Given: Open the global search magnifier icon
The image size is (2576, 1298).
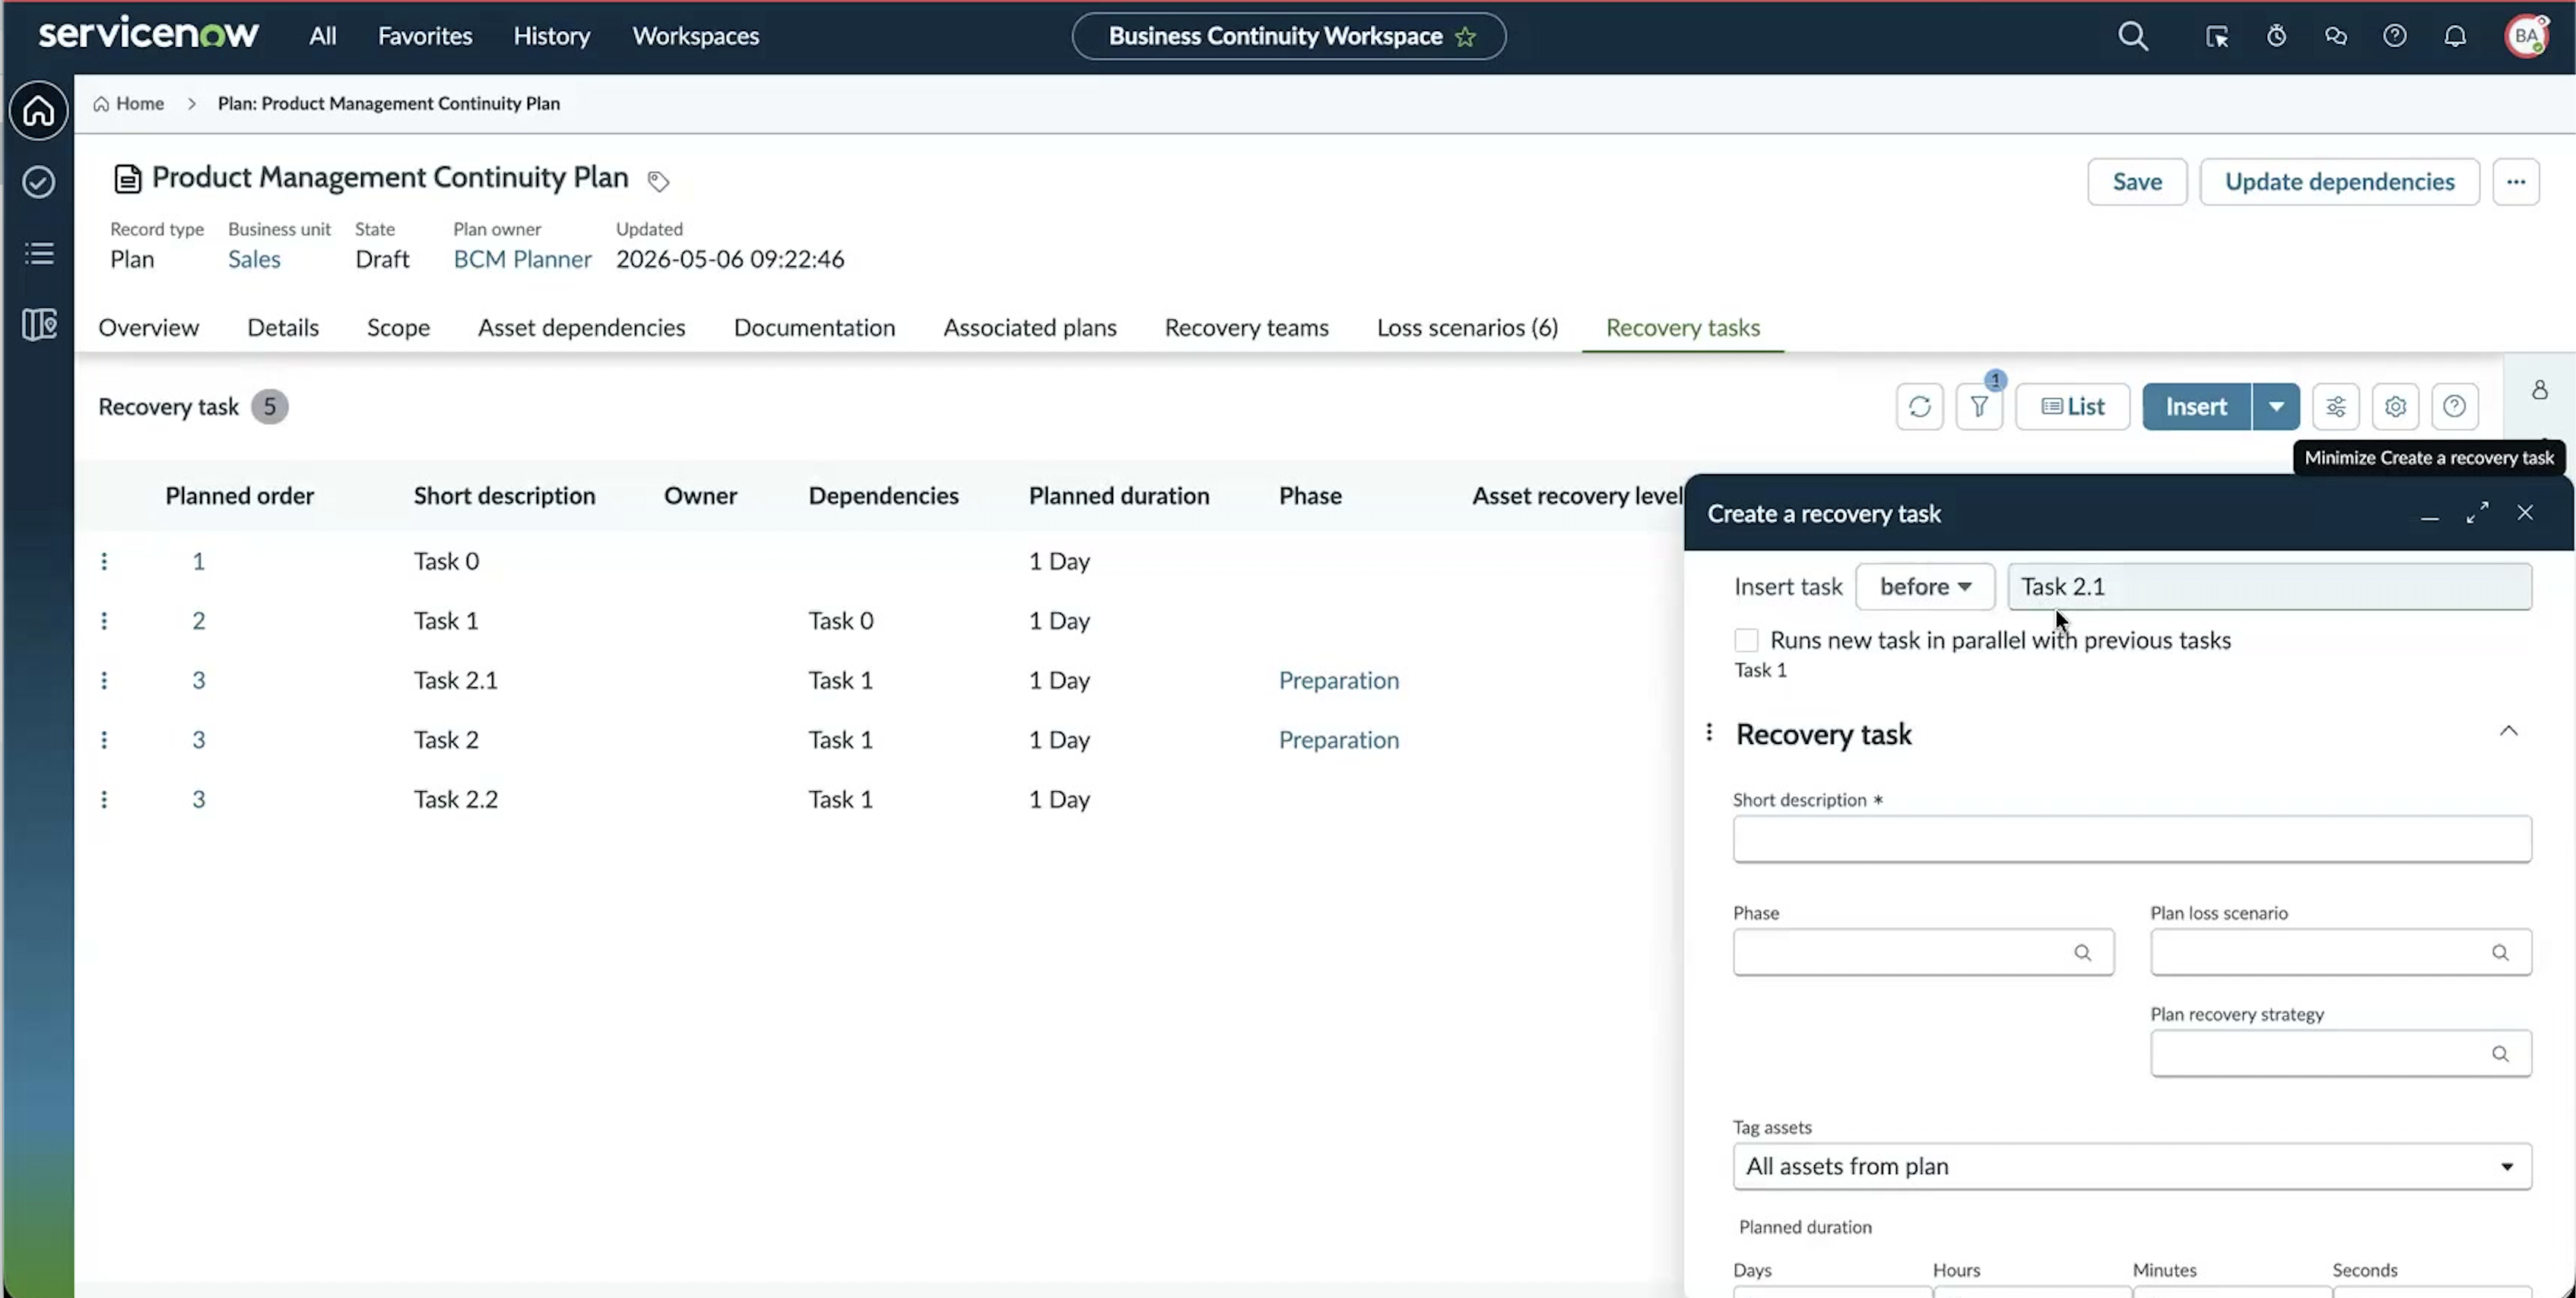Looking at the screenshot, I should coord(2132,36).
